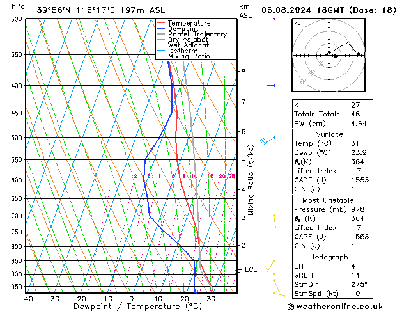Click the blue wind barb at 400 hPa
Image resolution: width=402 pixels, height=311 pixels.
click(x=268, y=84)
